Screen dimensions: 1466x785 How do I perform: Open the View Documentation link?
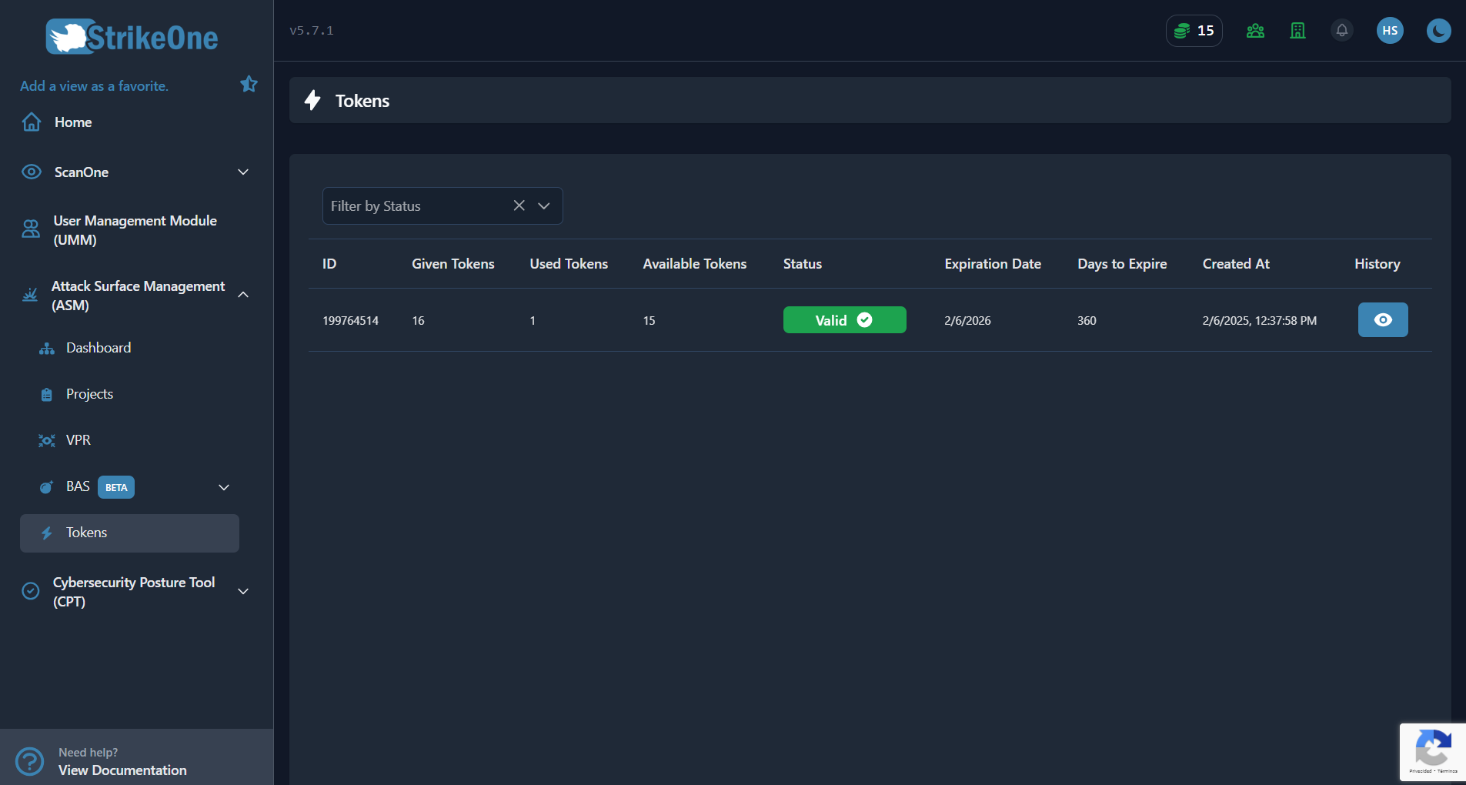[122, 770]
